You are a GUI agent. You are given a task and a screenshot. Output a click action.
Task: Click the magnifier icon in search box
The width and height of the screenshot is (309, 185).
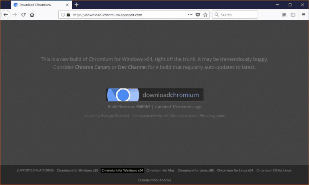coord(216,15)
